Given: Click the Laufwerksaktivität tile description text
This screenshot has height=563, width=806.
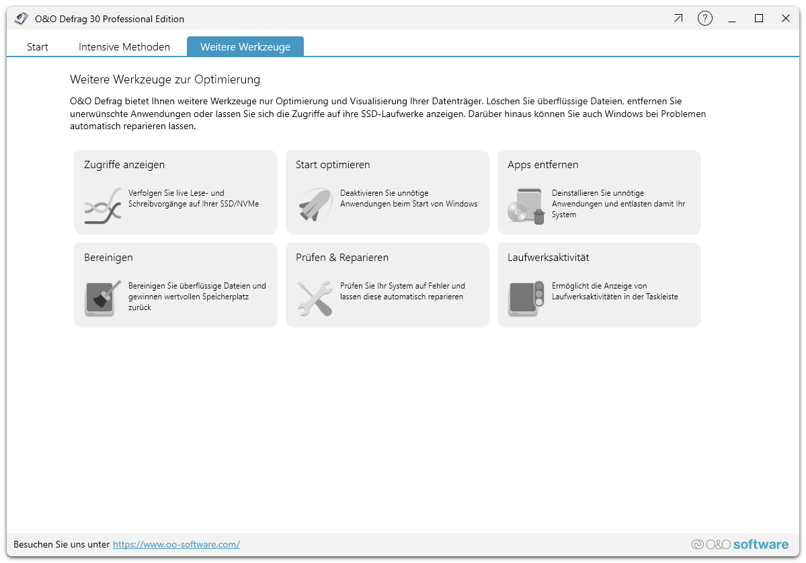Looking at the screenshot, I should (614, 291).
